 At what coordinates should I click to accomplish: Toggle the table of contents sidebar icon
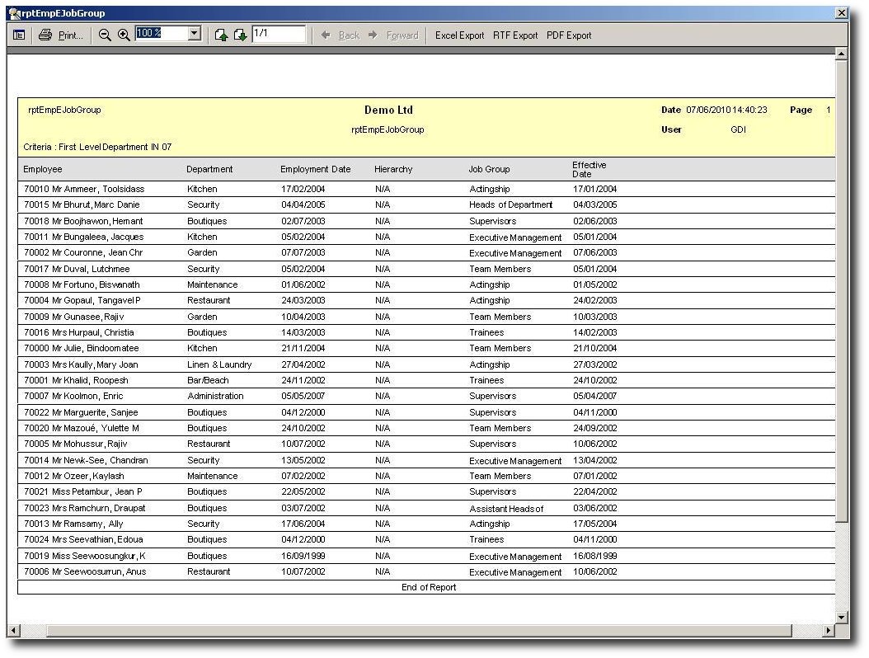(x=19, y=35)
